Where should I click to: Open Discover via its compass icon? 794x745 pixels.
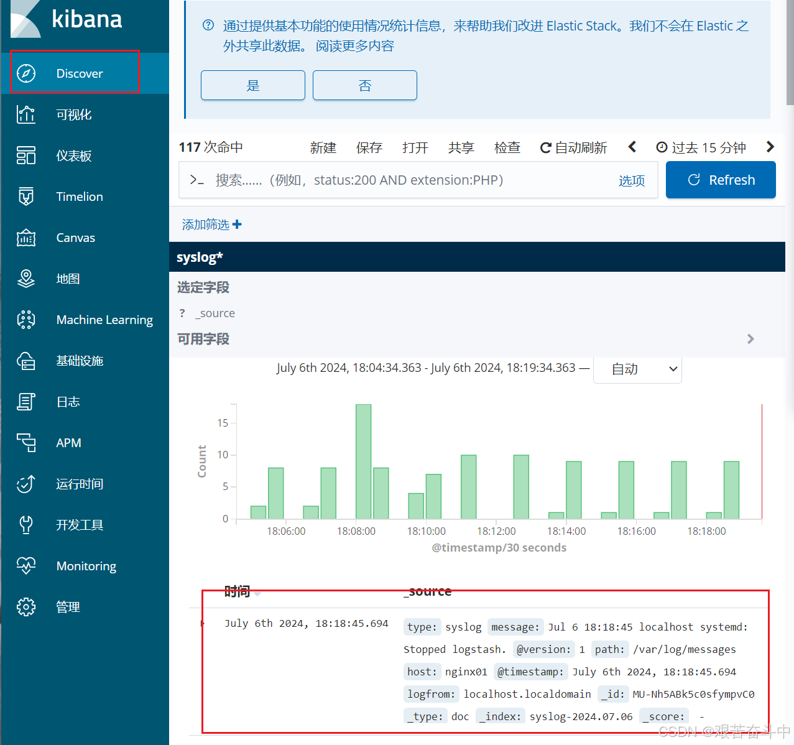pyautogui.click(x=26, y=73)
